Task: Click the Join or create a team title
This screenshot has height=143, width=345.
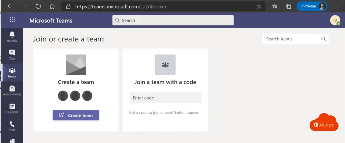Action: pos(68,39)
